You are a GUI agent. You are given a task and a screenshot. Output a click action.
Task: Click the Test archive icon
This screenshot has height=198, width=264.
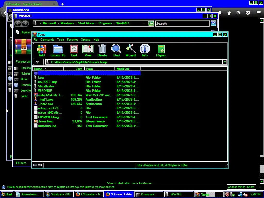pyautogui.click(x=74, y=51)
